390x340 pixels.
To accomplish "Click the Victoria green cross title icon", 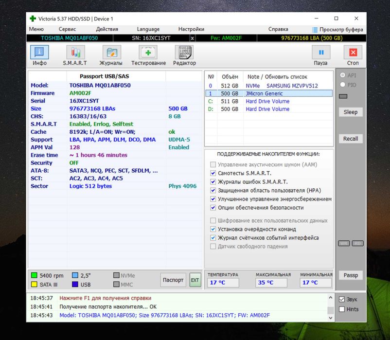I will pos(33,18).
